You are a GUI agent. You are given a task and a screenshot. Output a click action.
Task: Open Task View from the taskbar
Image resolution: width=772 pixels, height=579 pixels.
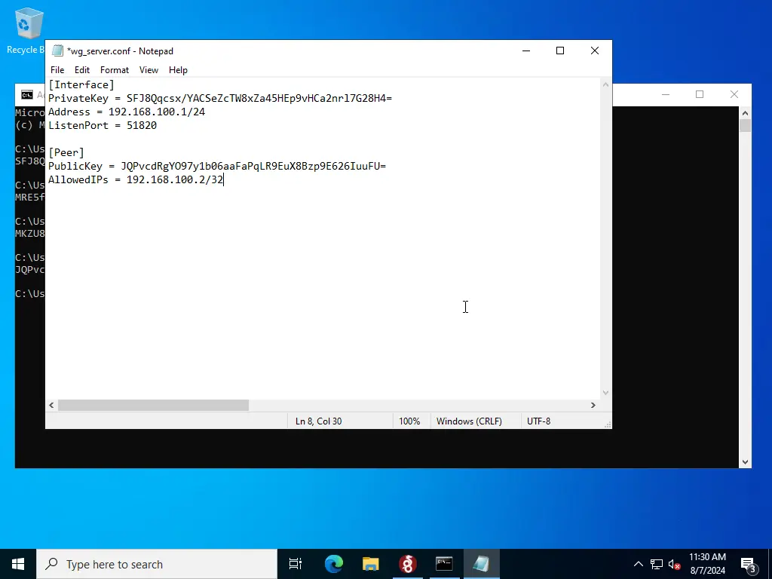(296, 564)
